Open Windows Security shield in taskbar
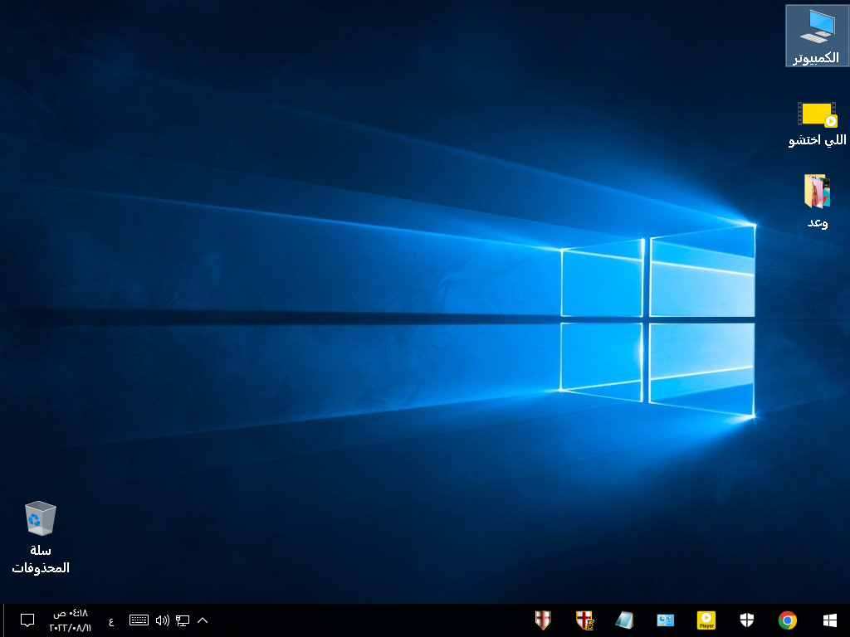 (747, 620)
